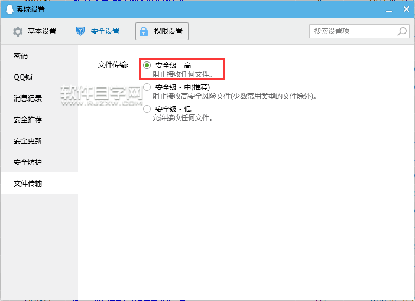Click the 文件传输: label
This screenshot has width=415, height=301.
tap(113, 65)
